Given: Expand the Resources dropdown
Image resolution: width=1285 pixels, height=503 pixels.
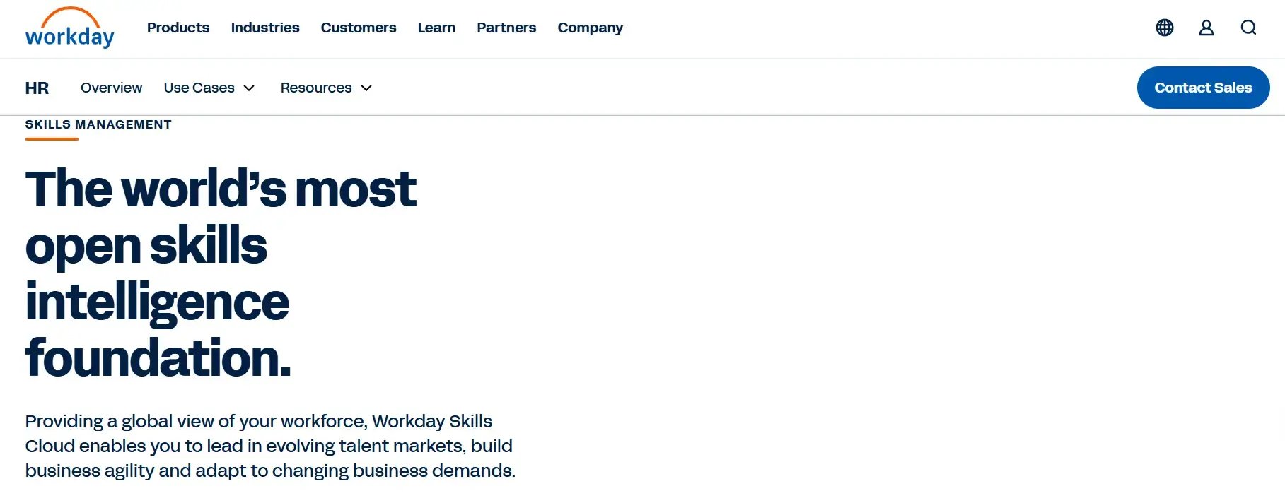Looking at the screenshot, I should [316, 88].
